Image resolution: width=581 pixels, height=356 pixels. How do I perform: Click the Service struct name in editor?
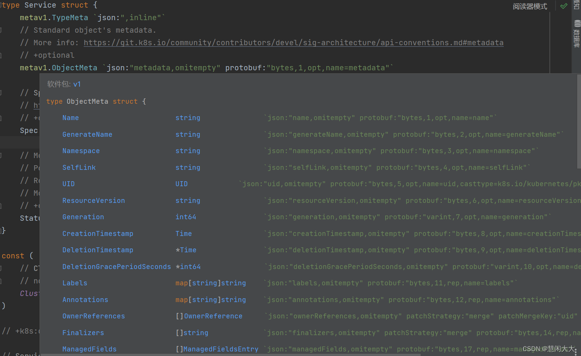pos(40,5)
